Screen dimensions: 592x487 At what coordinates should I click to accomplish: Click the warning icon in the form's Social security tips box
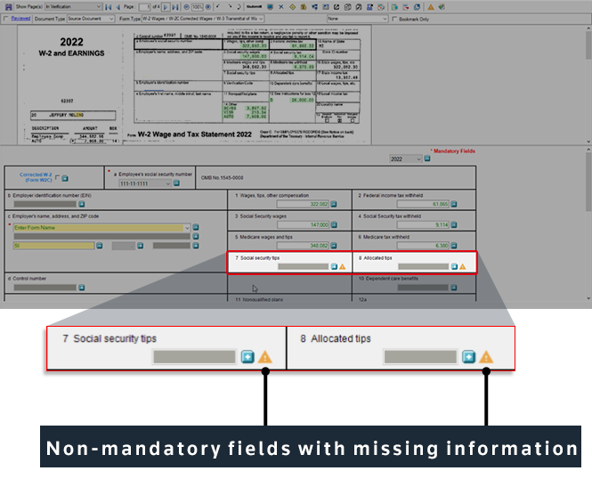[343, 267]
